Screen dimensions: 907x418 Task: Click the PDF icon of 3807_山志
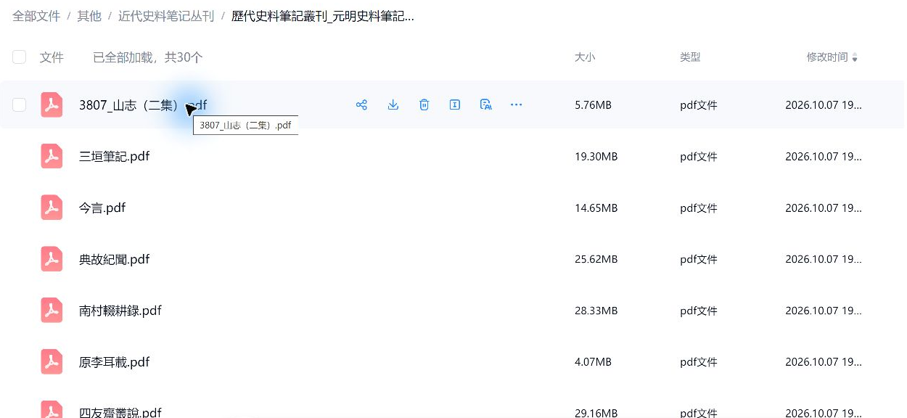coord(52,104)
